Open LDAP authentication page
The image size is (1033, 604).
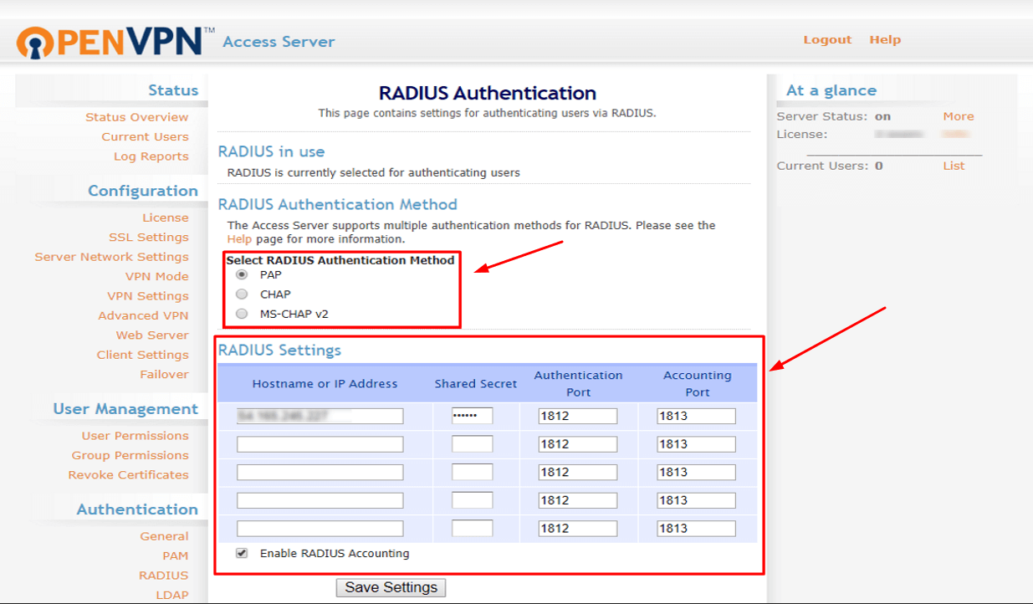click(171, 595)
